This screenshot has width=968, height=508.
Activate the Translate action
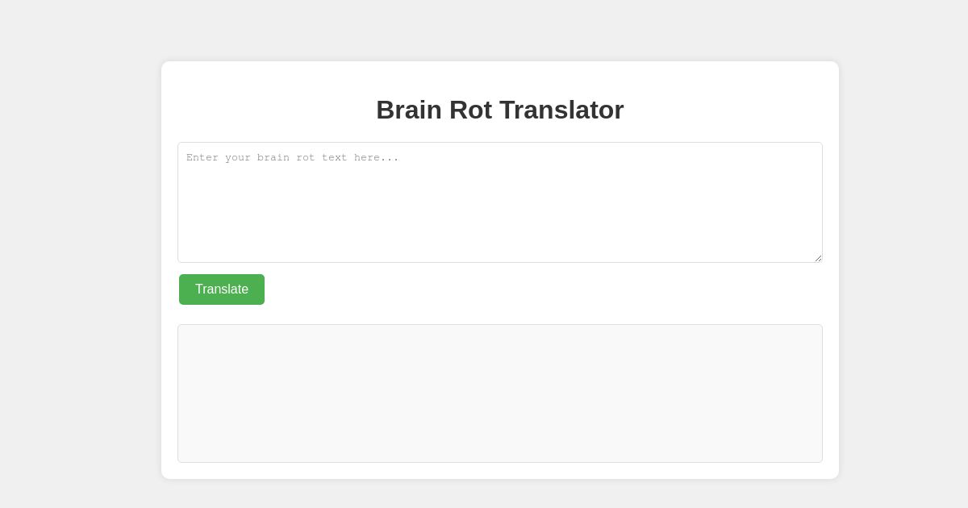click(x=222, y=289)
